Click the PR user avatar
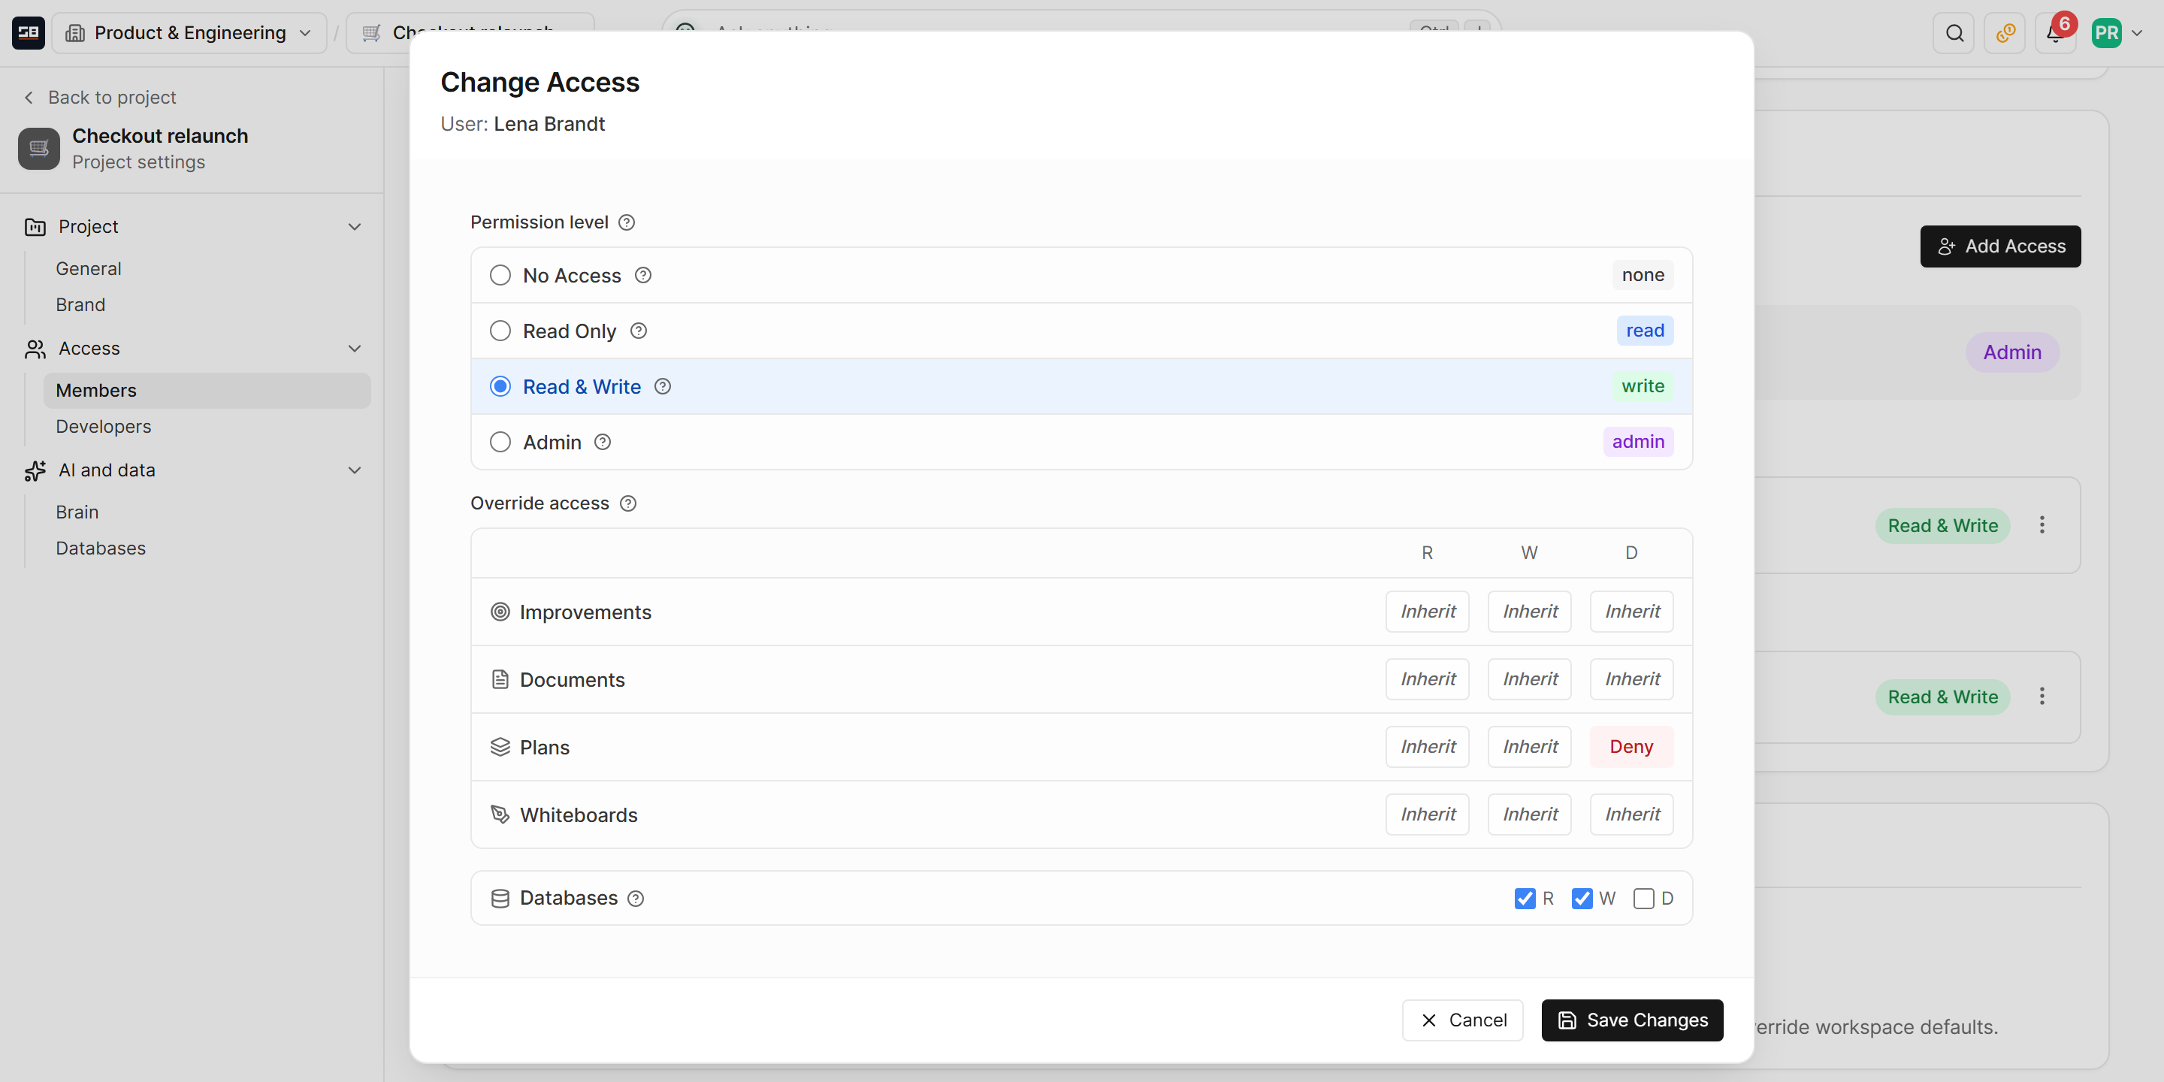2164x1082 pixels. click(2106, 33)
